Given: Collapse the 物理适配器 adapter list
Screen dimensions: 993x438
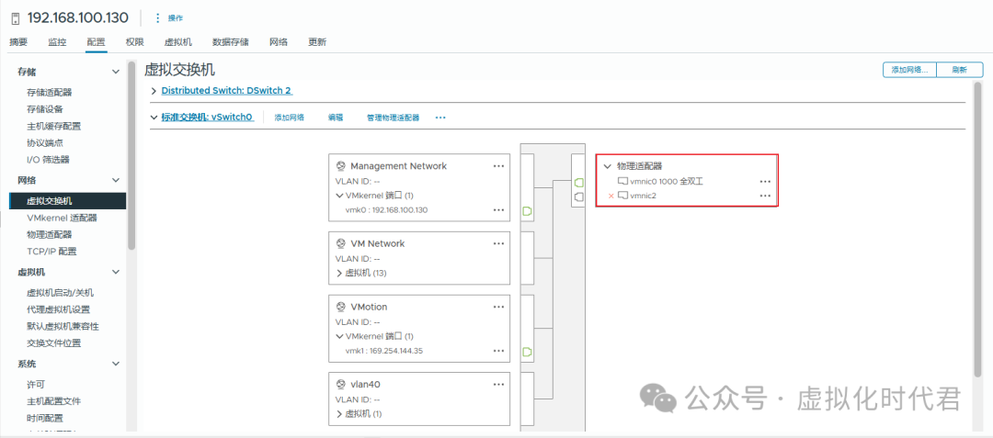Looking at the screenshot, I should 608,166.
